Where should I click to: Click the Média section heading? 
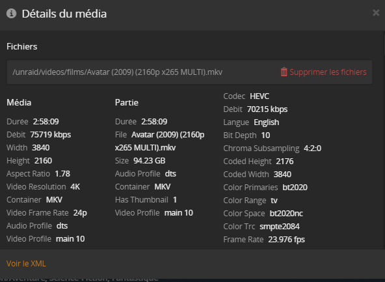(x=19, y=102)
